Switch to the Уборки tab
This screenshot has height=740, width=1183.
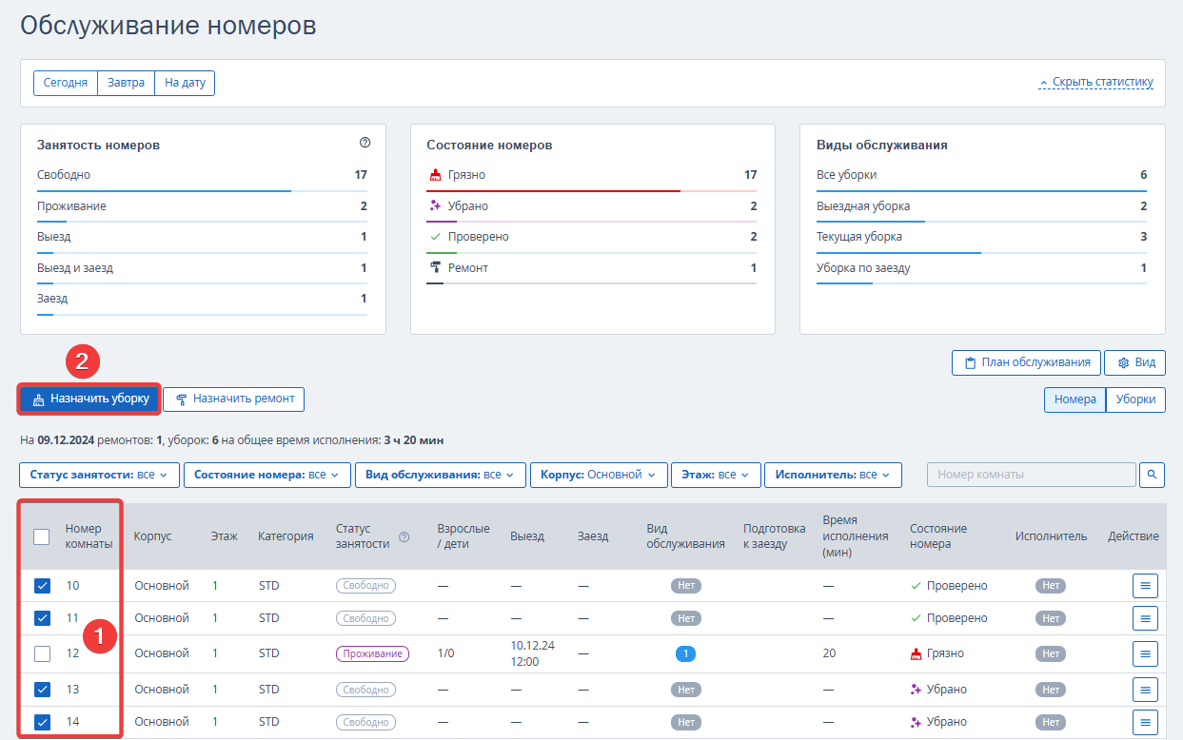pyautogui.click(x=1135, y=400)
